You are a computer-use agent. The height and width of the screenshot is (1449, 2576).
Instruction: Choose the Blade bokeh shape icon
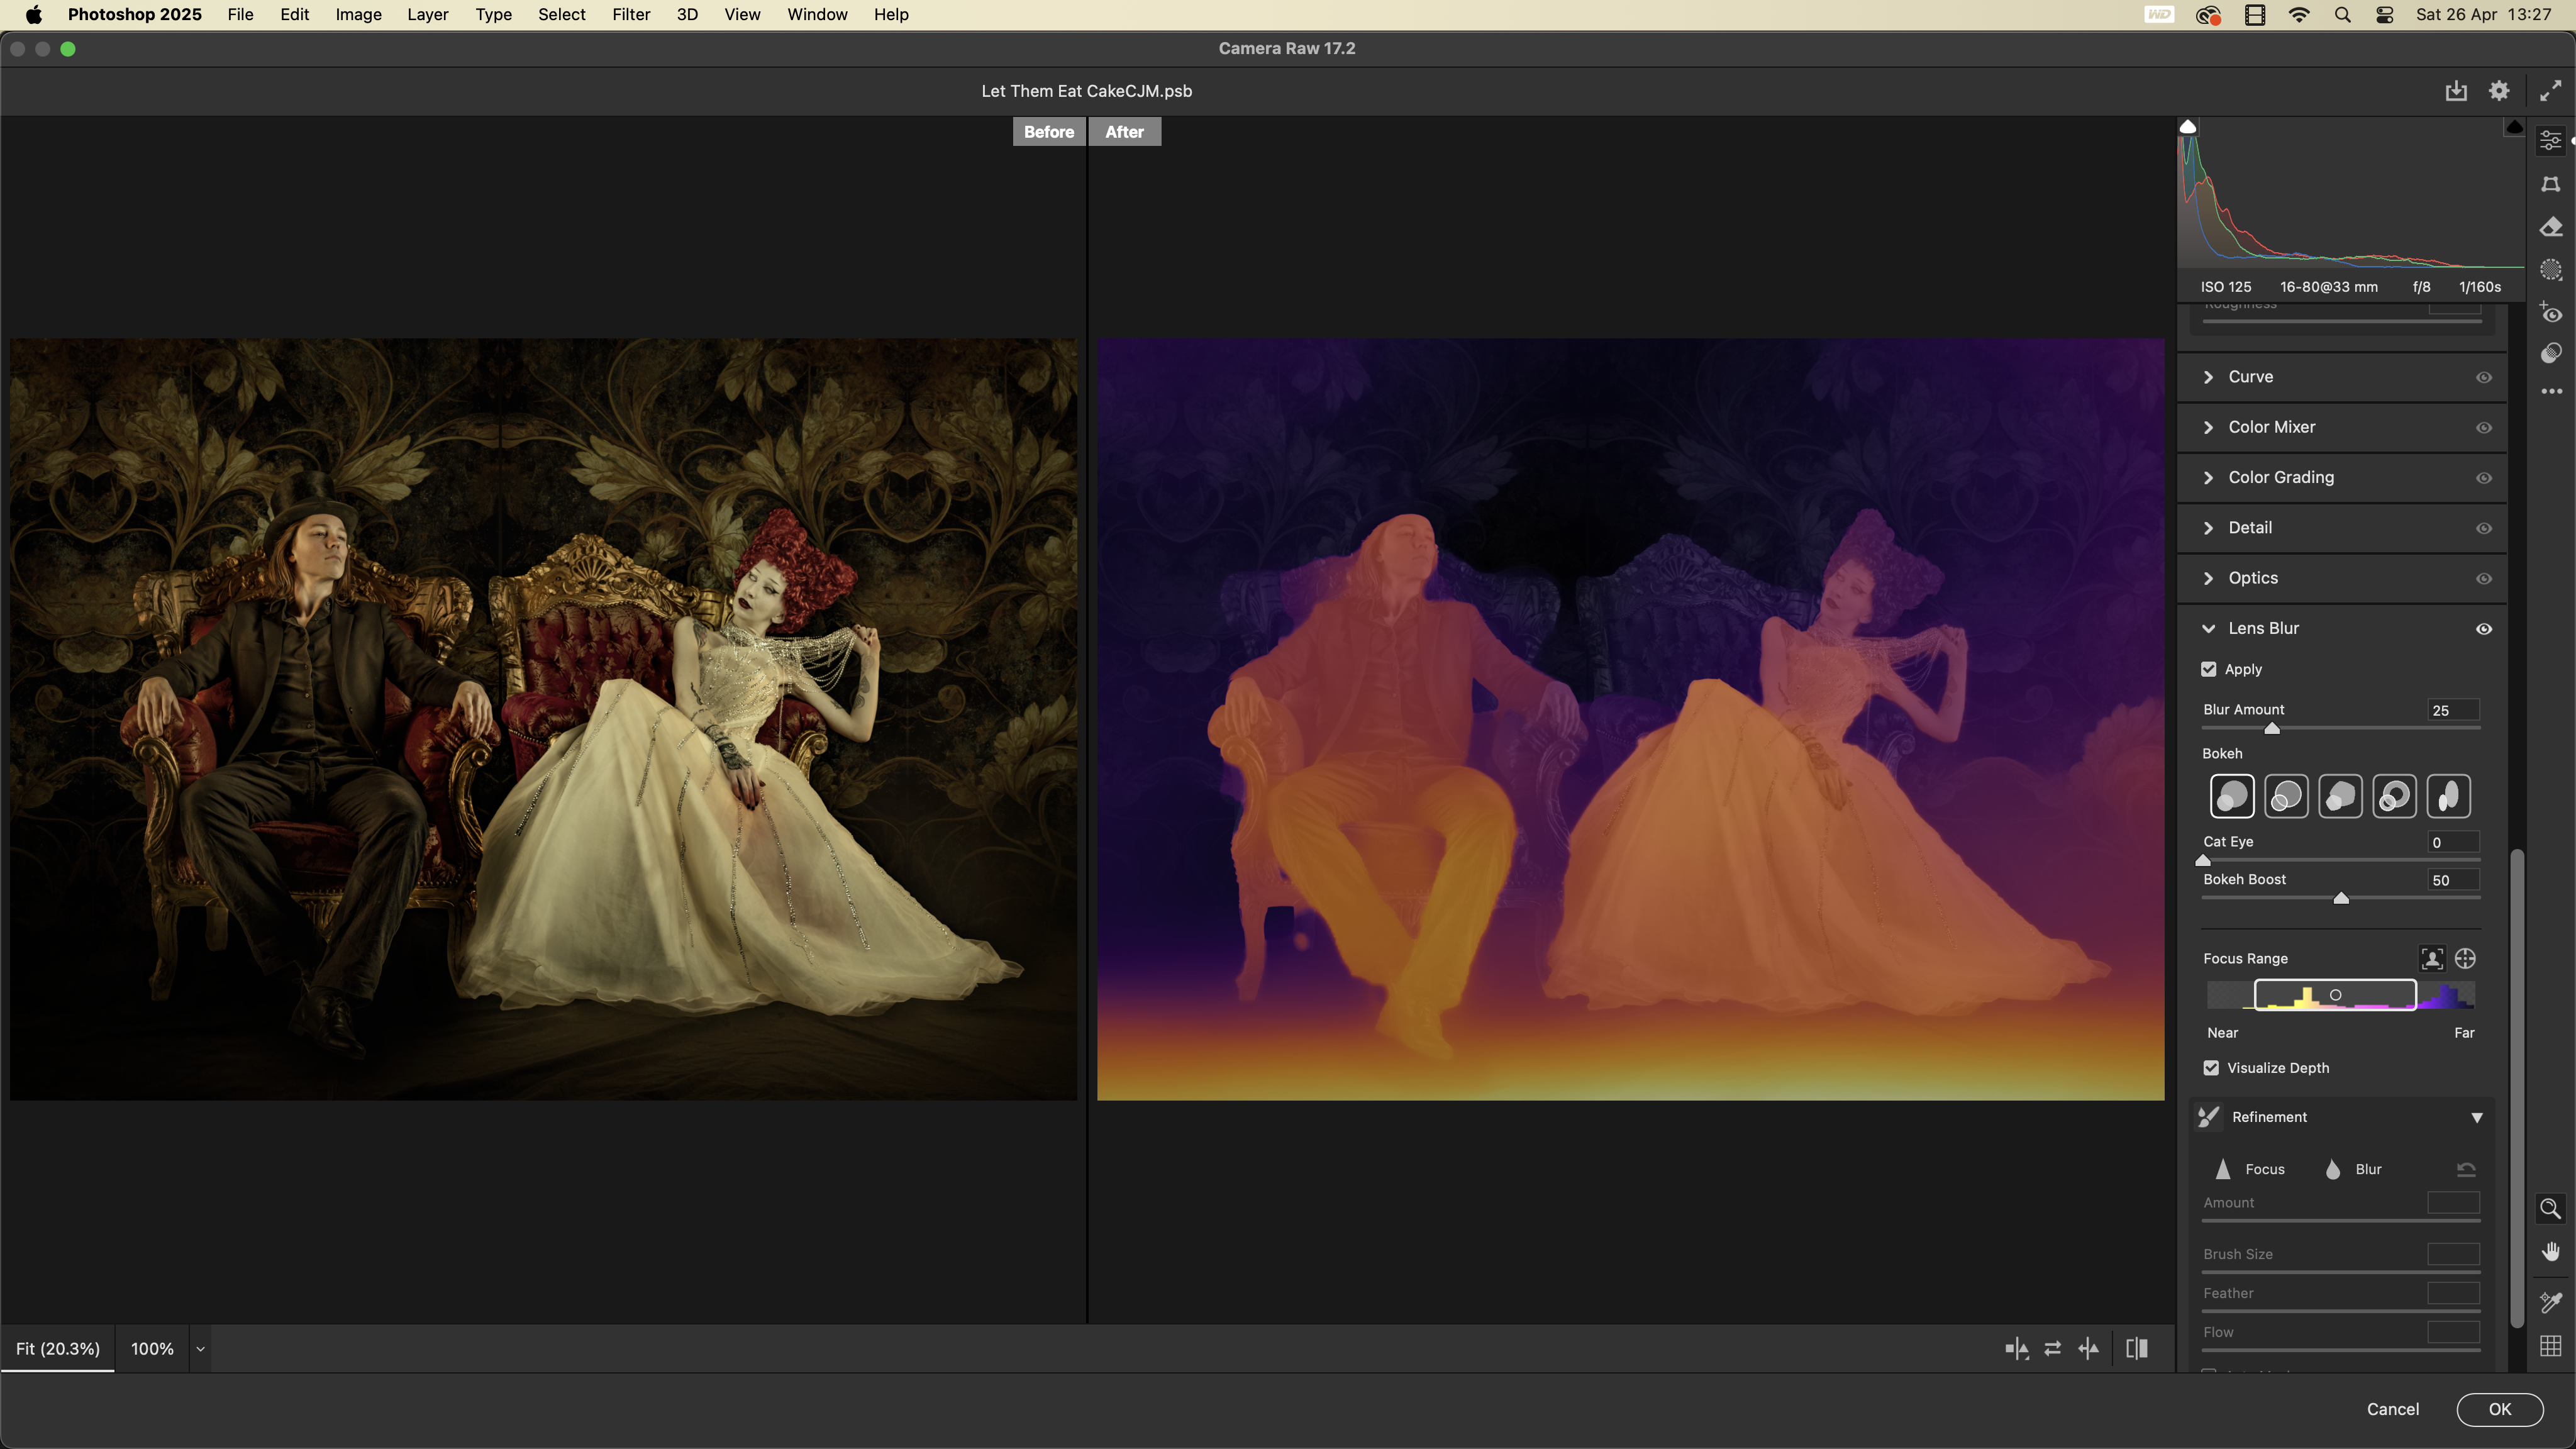click(x=2339, y=797)
